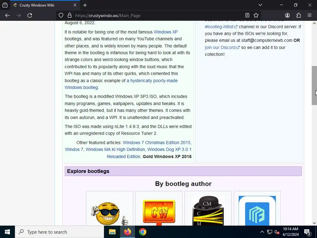Open extensions puzzle icon
This screenshot has height=238, width=317.
pyautogui.click(x=298, y=15)
